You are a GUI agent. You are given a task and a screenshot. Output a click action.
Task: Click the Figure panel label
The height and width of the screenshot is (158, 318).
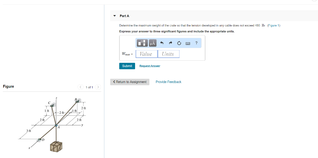(x=8, y=86)
